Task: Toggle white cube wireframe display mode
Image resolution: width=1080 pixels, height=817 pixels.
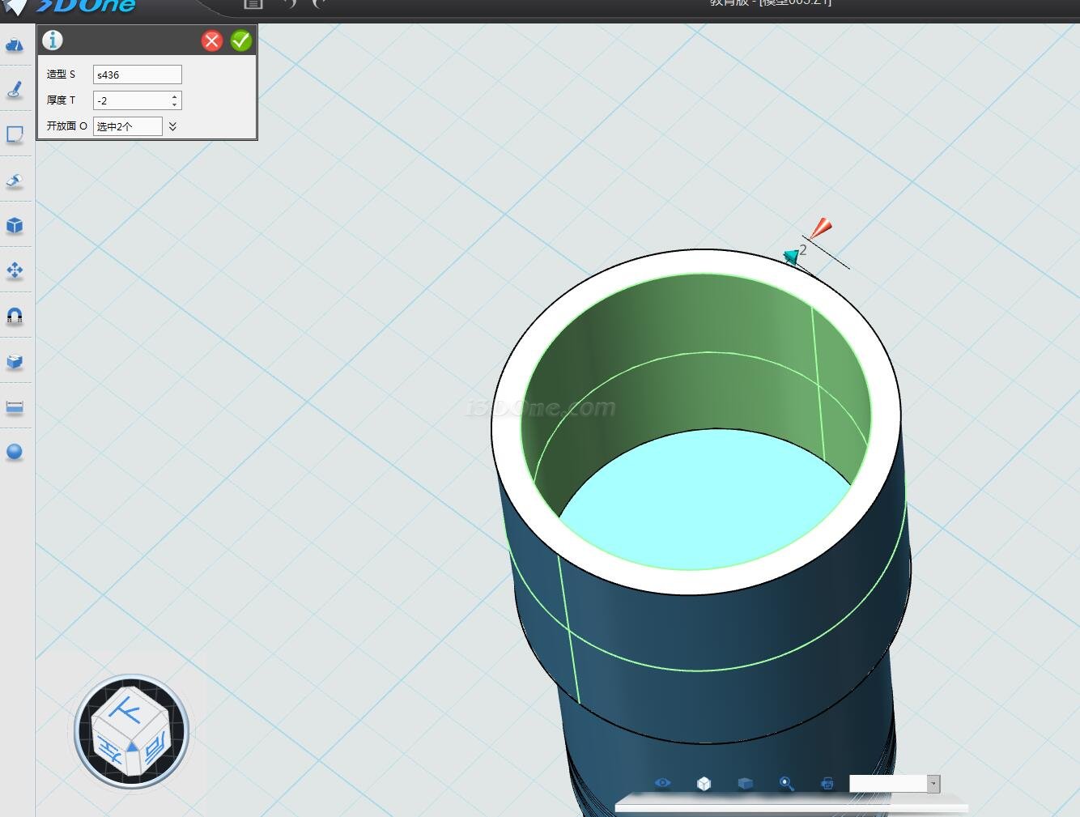Action: (x=704, y=783)
